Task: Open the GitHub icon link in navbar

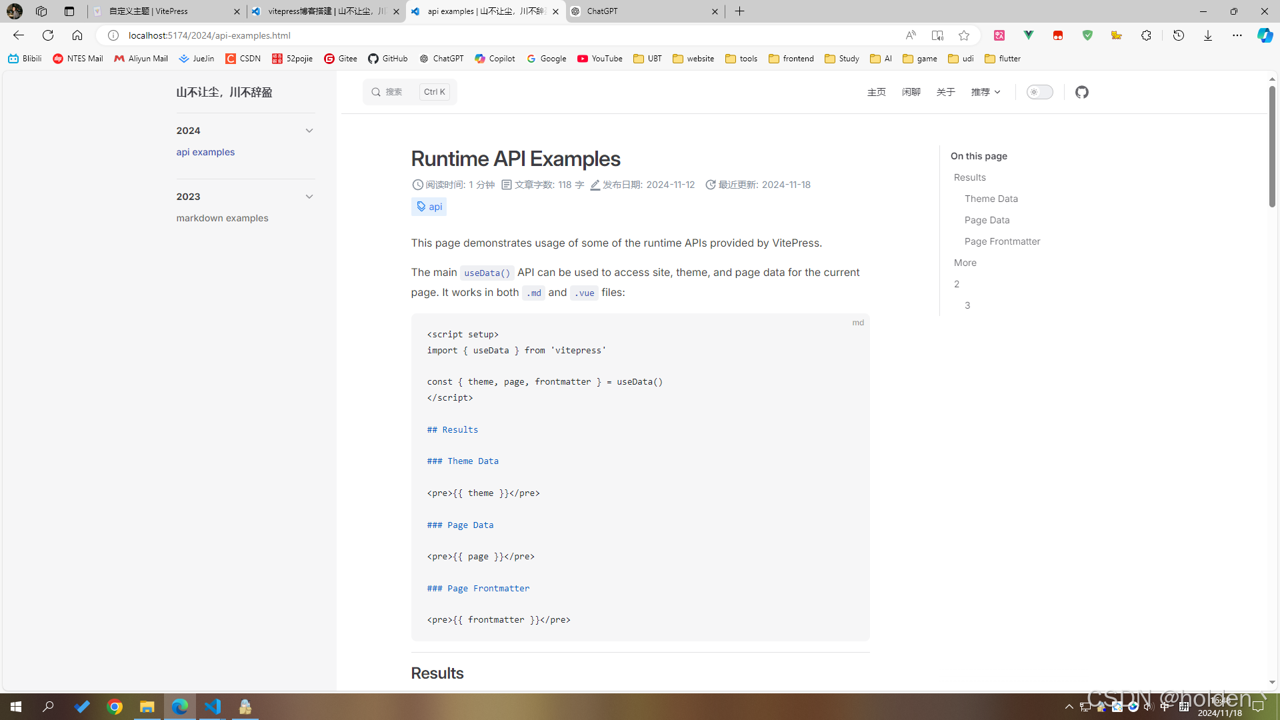Action: (x=1081, y=92)
